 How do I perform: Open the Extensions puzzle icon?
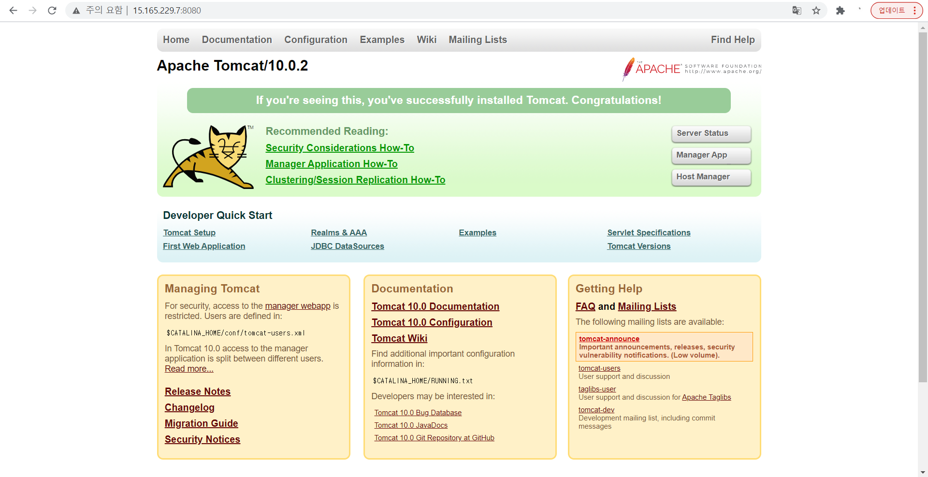[x=841, y=11]
